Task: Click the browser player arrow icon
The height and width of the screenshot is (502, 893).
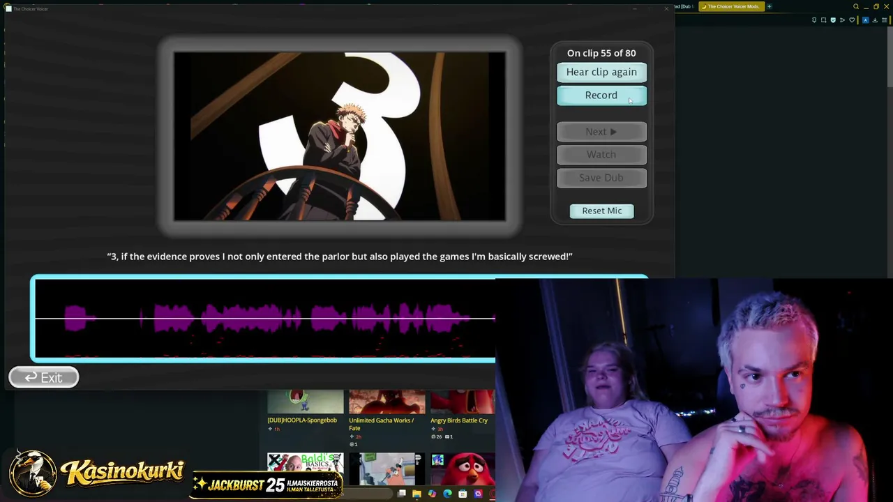Action: pyautogui.click(x=842, y=20)
